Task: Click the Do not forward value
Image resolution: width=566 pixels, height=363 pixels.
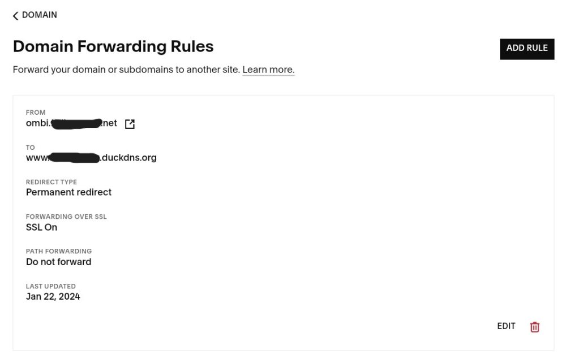Action: coord(58,262)
